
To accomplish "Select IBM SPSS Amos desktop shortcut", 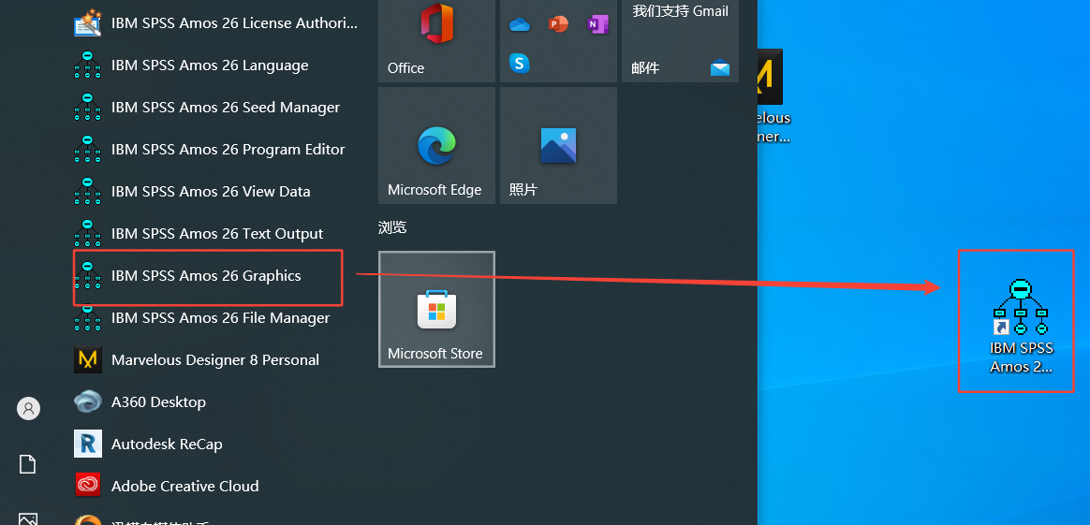I will click(x=1020, y=325).
